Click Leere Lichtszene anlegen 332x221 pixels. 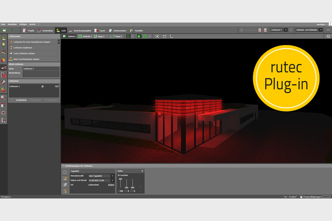[33, 53]
